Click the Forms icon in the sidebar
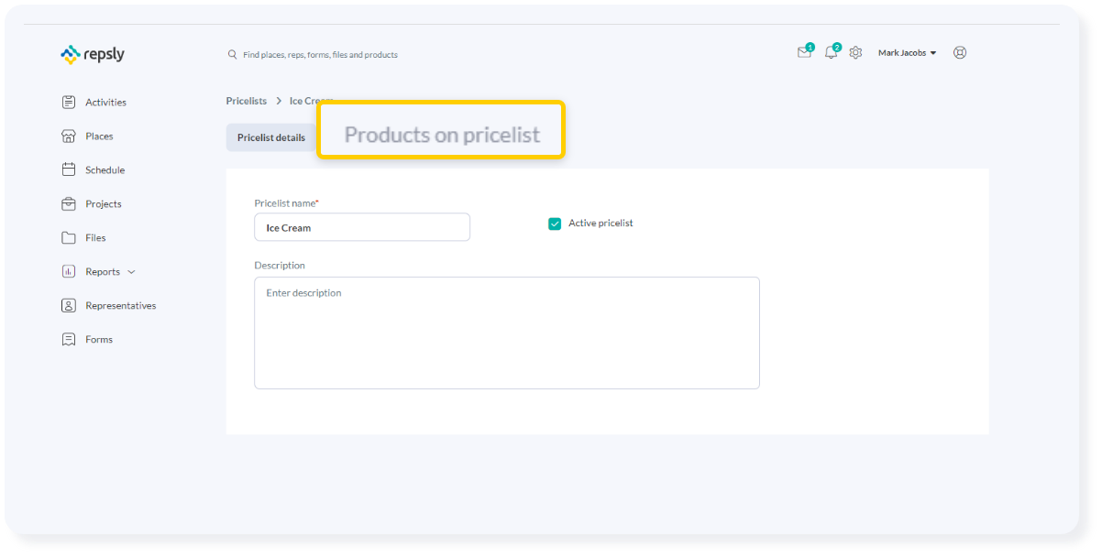1102x557 pixels. (x=69, y=339)
